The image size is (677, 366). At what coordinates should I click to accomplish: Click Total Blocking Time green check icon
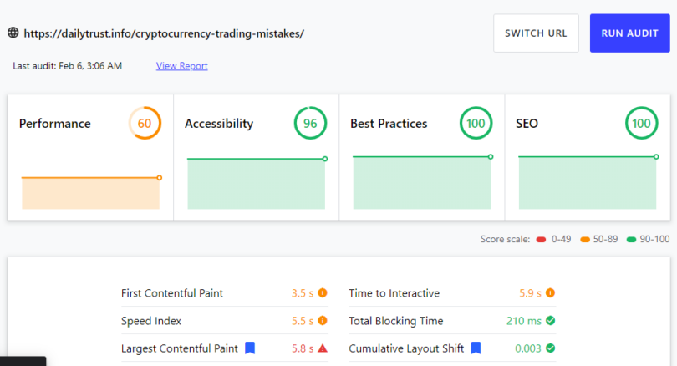point(550,321)
